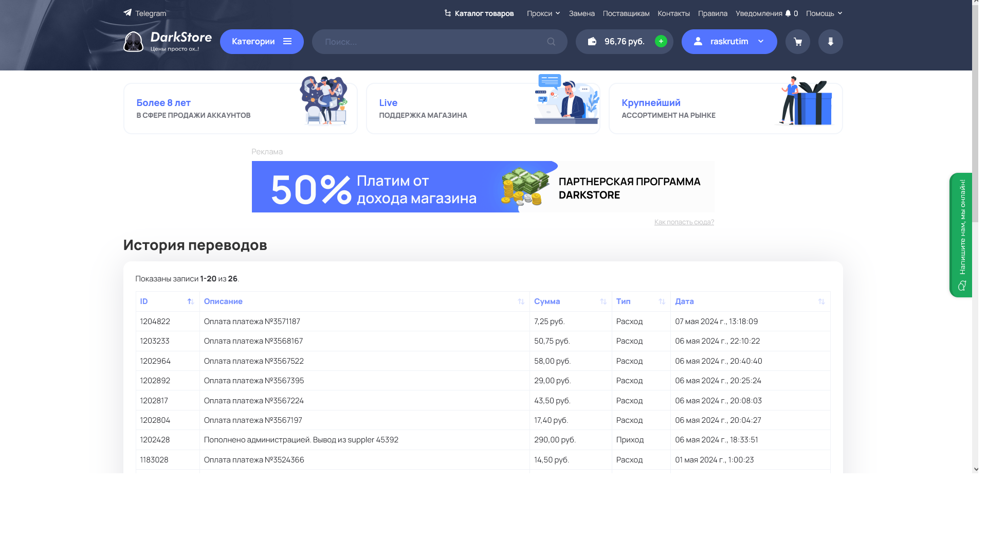Click the Крупнейший ассортимент card
This screenshot has width=987, height=535.
click(726, 109)
